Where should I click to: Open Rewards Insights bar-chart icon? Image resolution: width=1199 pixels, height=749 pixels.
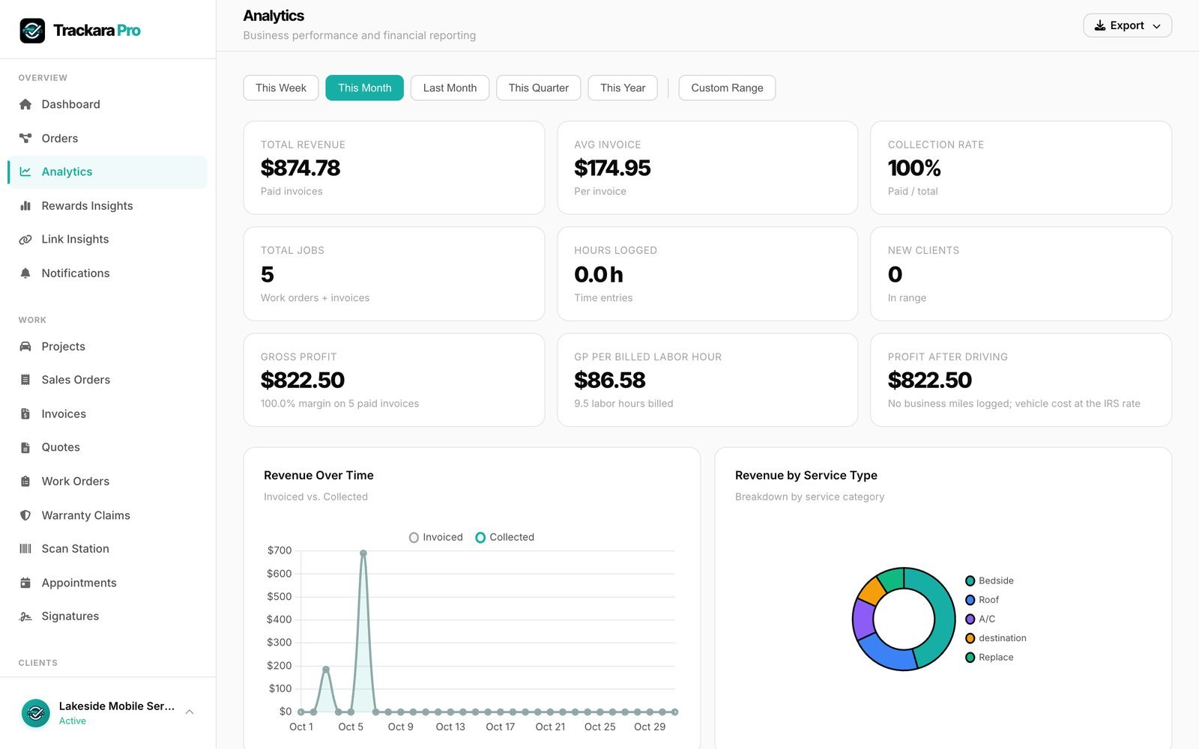(25, 205)
